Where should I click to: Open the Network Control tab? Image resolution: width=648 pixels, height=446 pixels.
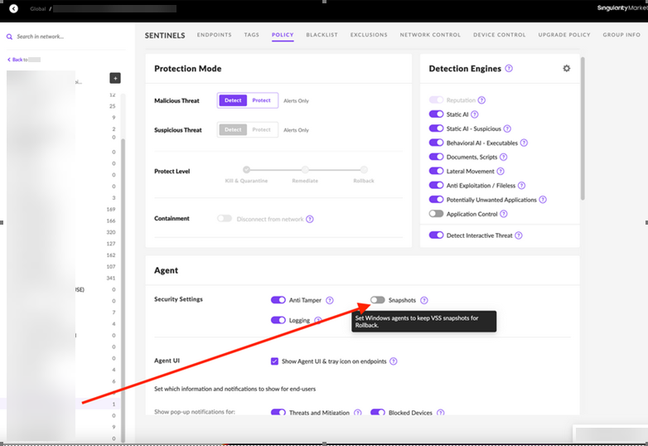click(430, 35)
